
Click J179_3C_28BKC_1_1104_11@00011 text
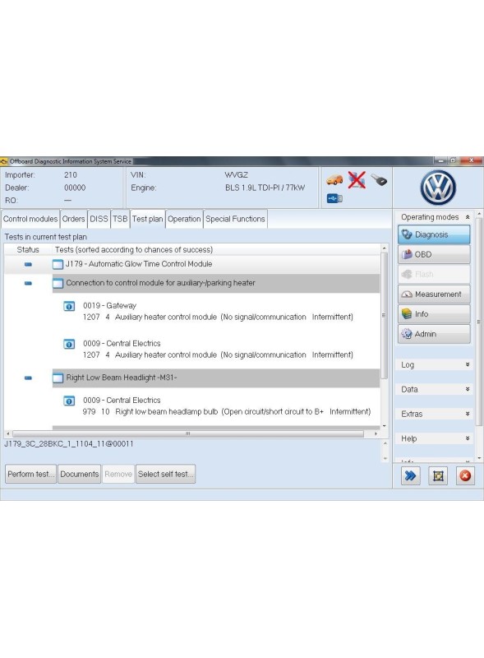(x=69, y=443)
